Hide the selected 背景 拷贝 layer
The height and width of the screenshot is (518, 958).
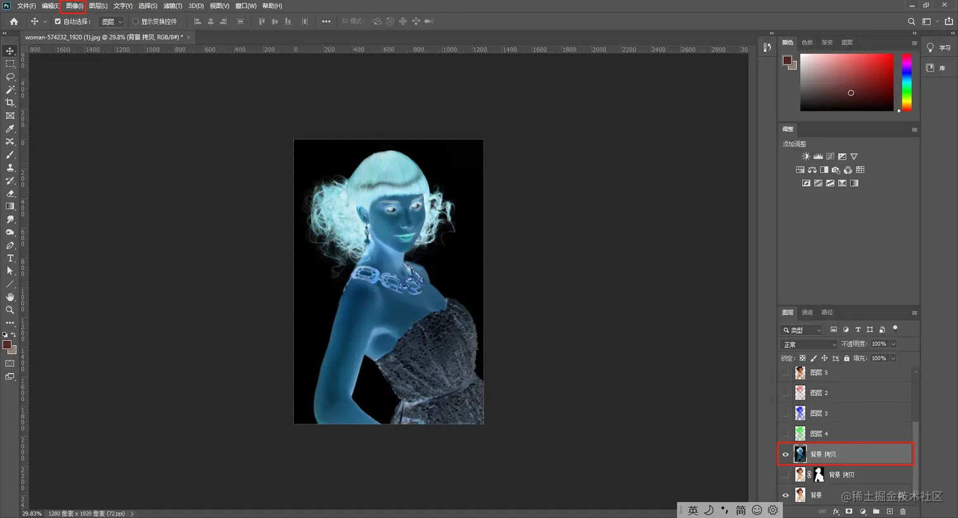coord(786,454)
